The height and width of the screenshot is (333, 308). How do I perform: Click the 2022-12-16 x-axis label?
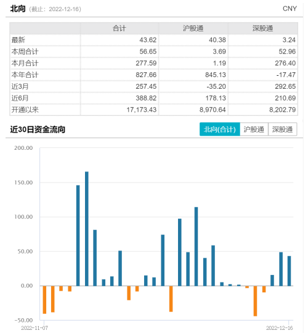[280, 328]
